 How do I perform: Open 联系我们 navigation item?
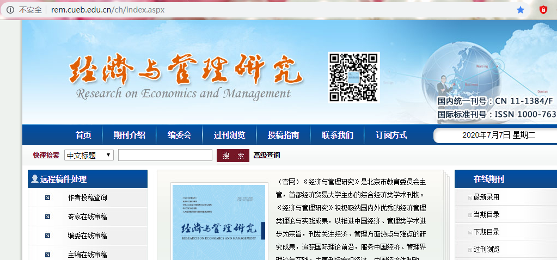coord(338,135)
